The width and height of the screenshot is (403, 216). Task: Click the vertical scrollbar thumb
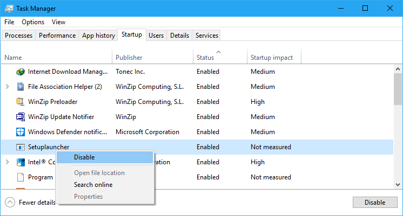click(398, 89)
